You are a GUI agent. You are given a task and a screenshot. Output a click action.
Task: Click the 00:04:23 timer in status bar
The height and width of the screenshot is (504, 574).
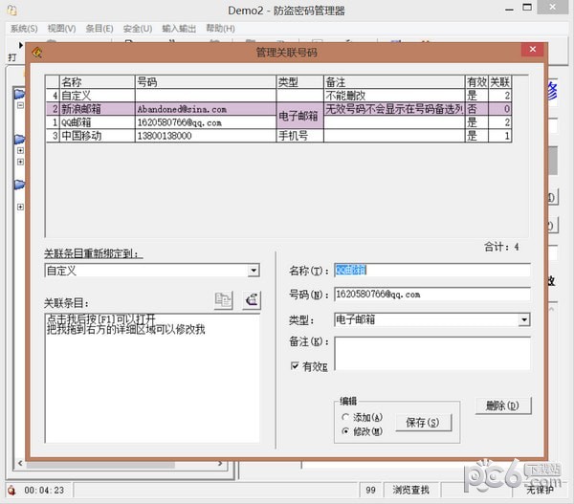tap(44, 490)
